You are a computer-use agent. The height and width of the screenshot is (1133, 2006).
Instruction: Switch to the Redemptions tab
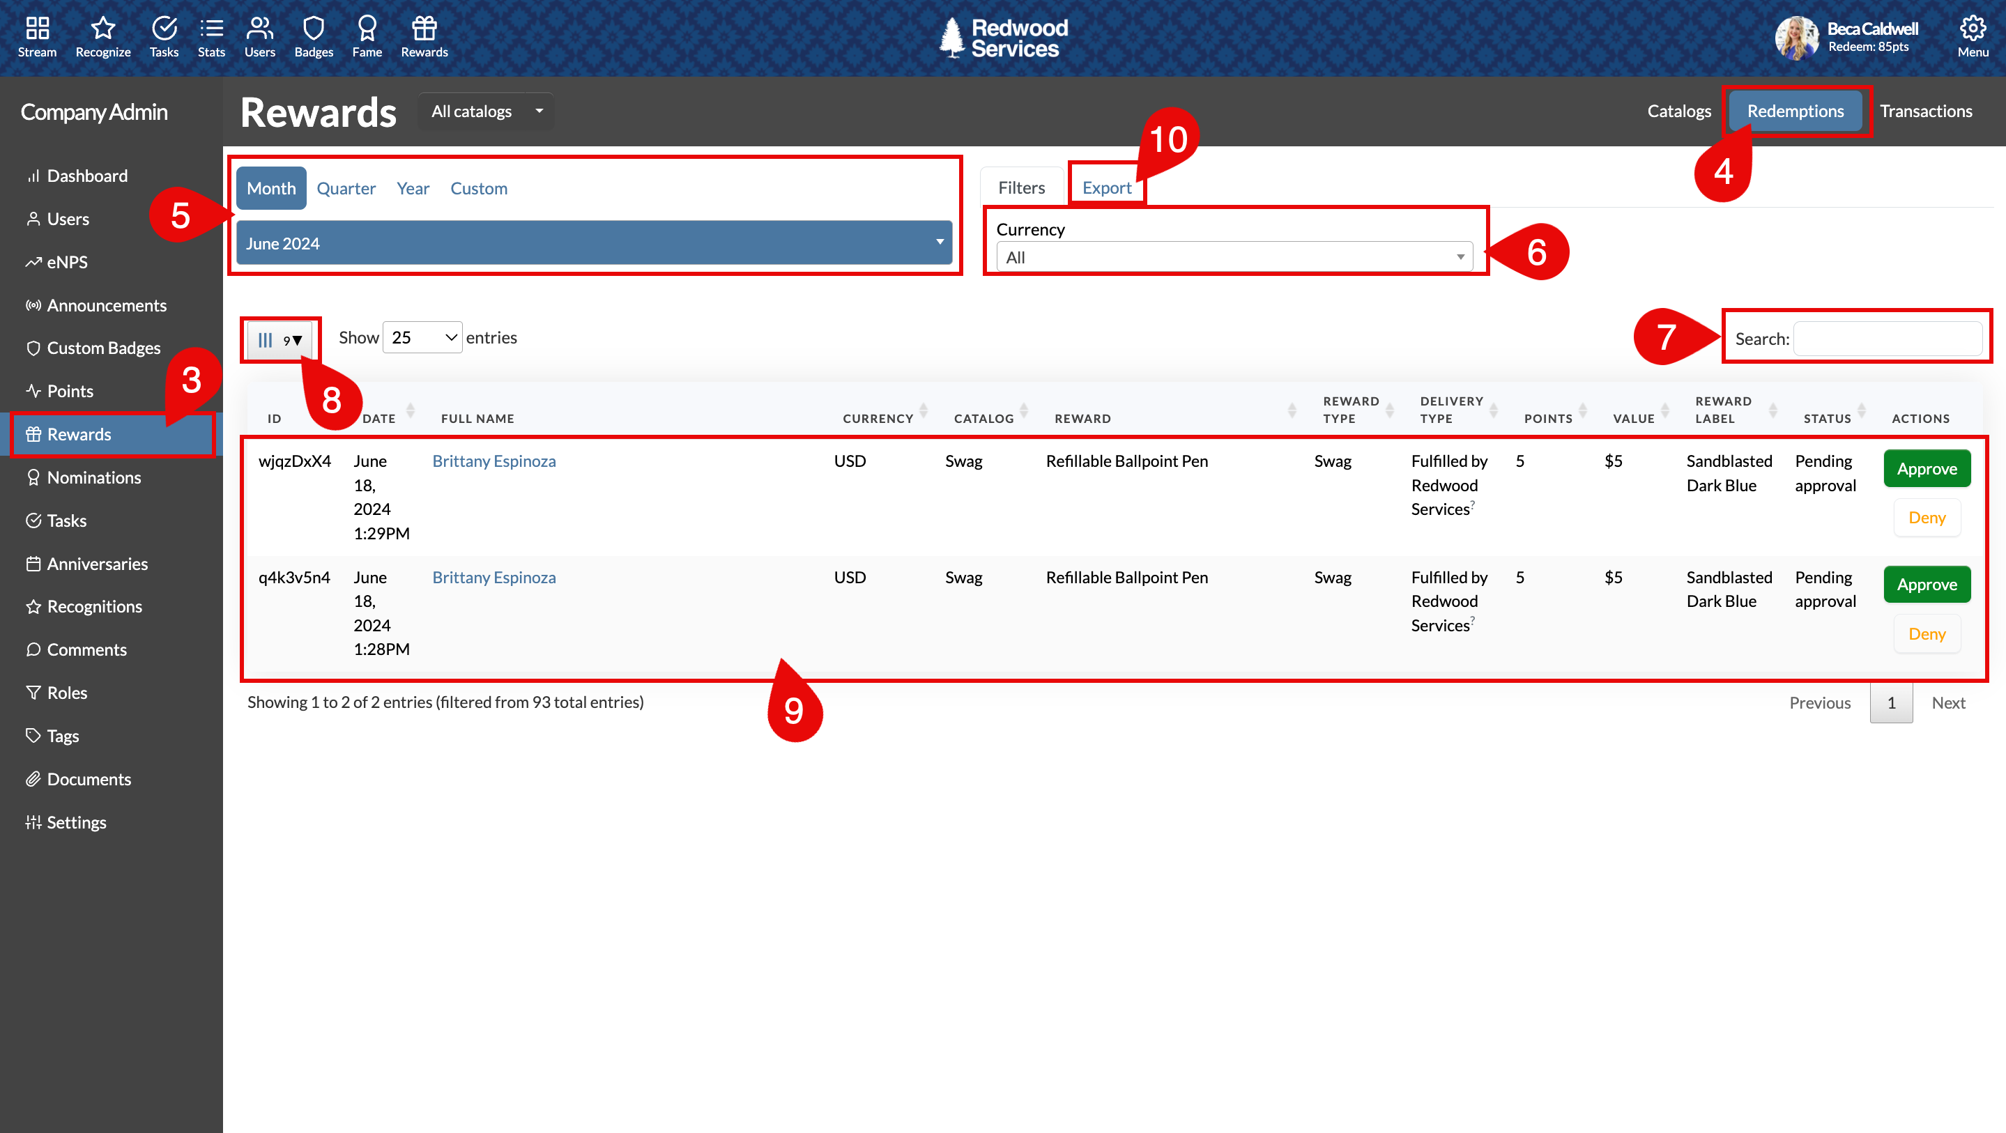point(1795,111)
